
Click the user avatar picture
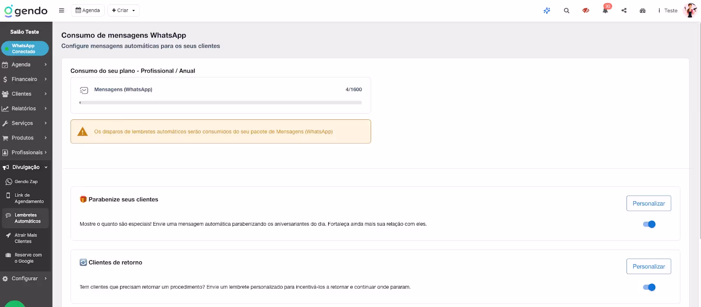click(x=690, y=10)
